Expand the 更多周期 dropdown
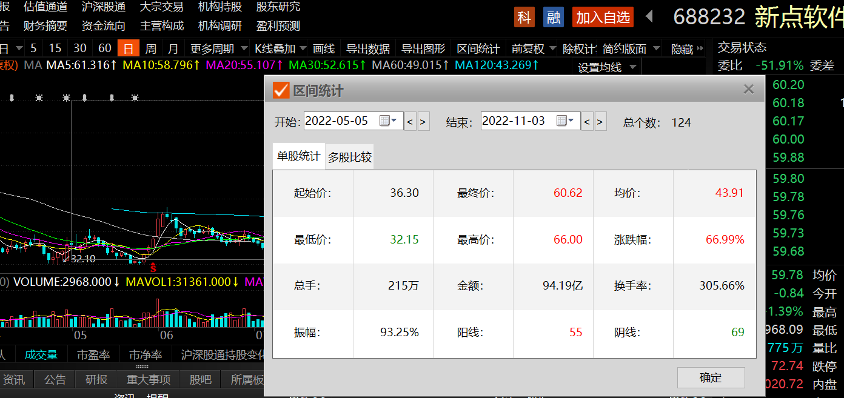Image resolution: width=844 pixels, height=398 pixels. coord(244,48)
